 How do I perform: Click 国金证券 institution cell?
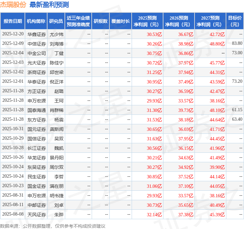click(x=37, y=186)
